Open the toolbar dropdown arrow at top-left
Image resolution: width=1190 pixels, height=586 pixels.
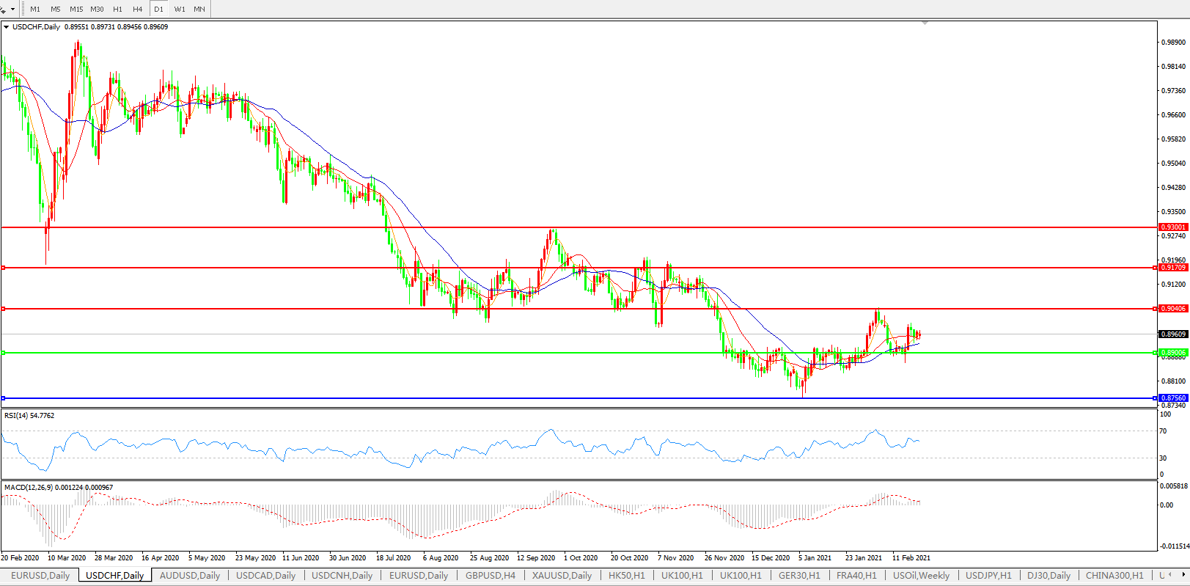click(x=12, y=10)
